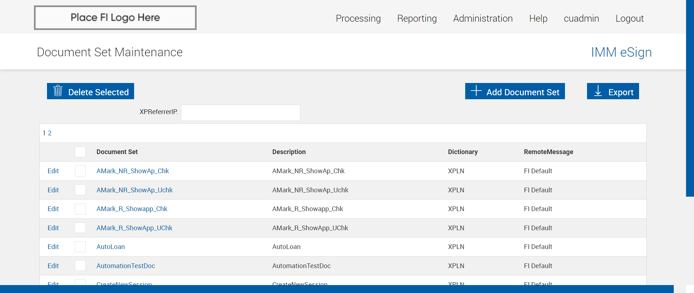
Task: Click the Place FI Logo Here image
Action: click(115, 18)
